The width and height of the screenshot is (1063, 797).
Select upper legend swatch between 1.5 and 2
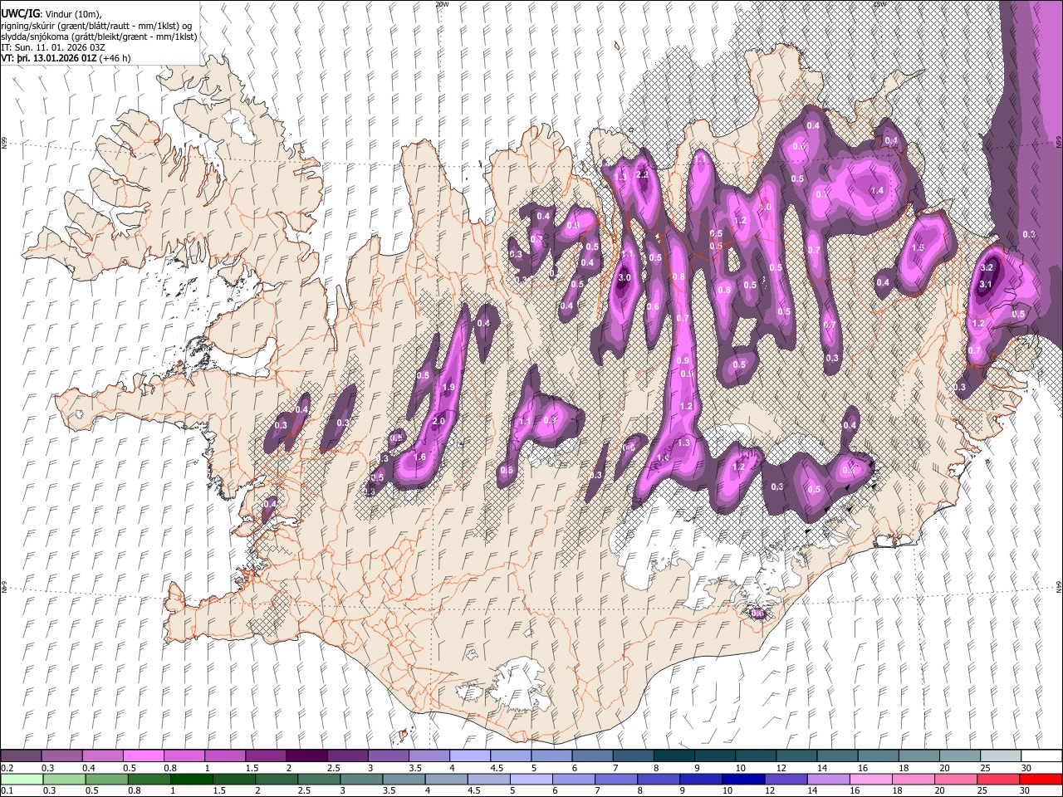[266, 756]
